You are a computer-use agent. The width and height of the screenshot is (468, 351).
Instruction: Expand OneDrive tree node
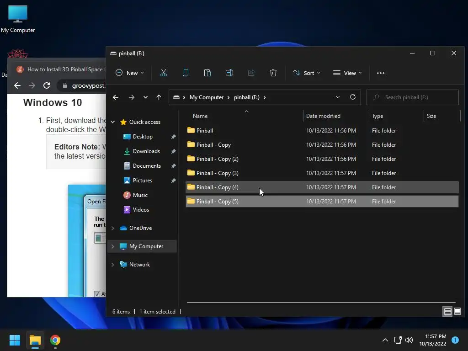(x=113, y=228)
